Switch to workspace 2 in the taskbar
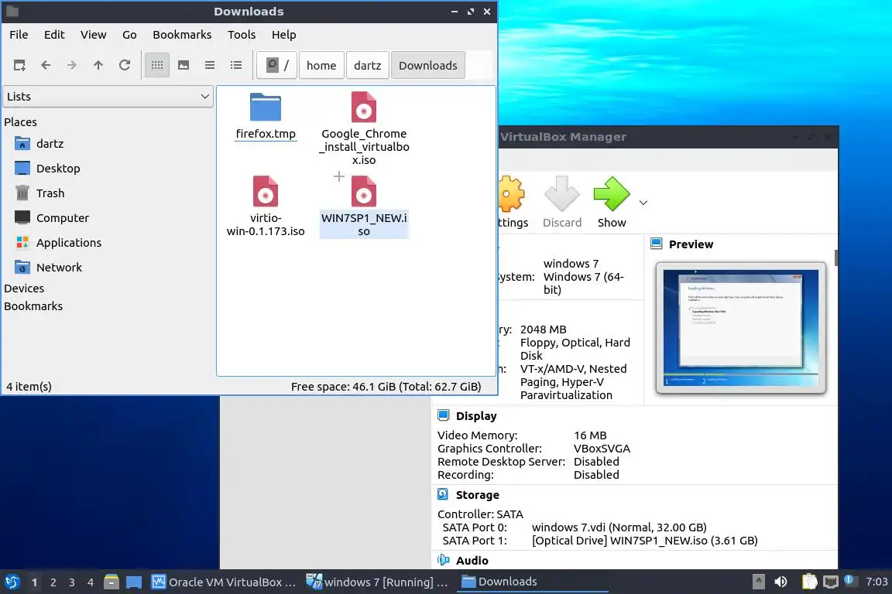Image resolution: width=892 pixels, height=594 pixels. tap(53, 582)
